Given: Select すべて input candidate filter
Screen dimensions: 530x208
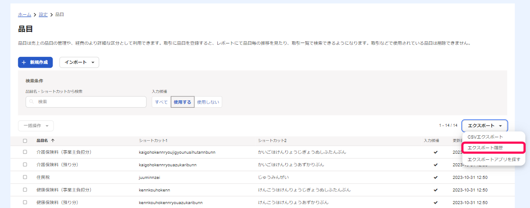Looking at the screenshot, I should (161, 102).
